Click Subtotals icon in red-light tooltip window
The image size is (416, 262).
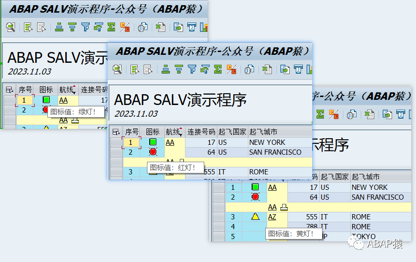[x=231, y=69]
